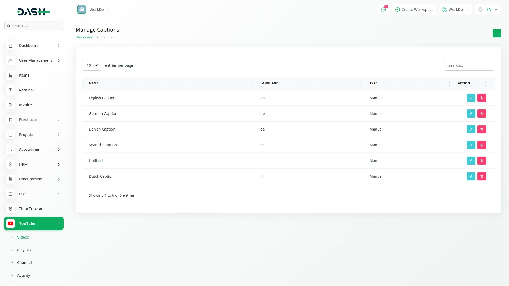Viewport: 509px width, 286px height.
Task: Toggle sorting on the NAME column
Action: 252,84
